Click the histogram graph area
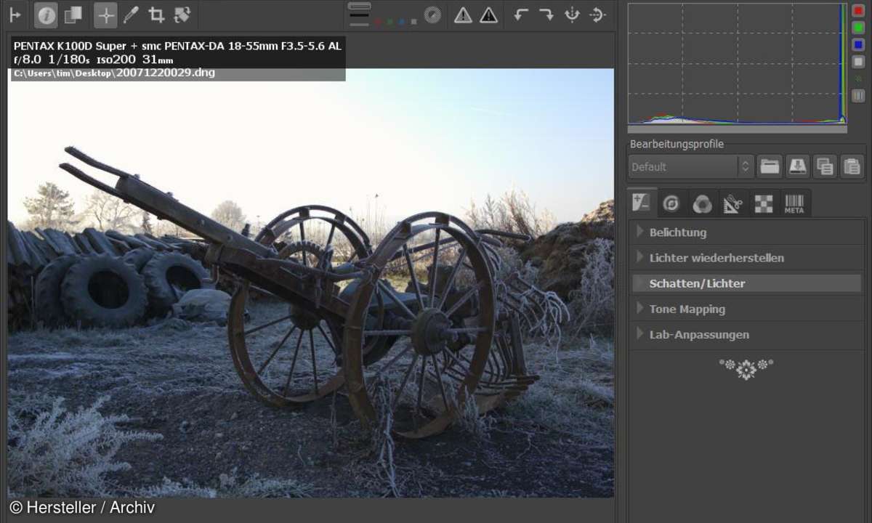This screenshot has width=872, height=523. (x=738, y=63)
